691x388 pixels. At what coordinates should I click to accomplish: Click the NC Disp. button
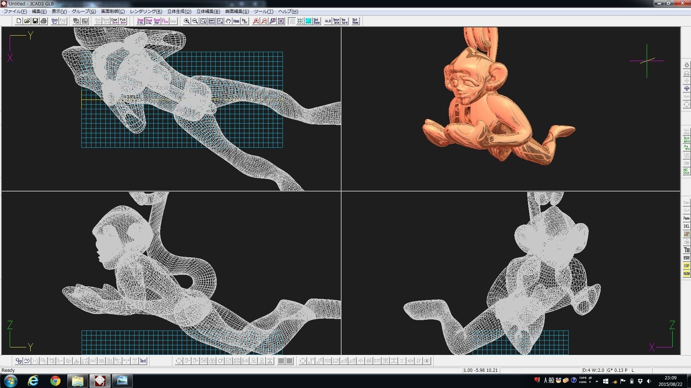tap(687, 171)
